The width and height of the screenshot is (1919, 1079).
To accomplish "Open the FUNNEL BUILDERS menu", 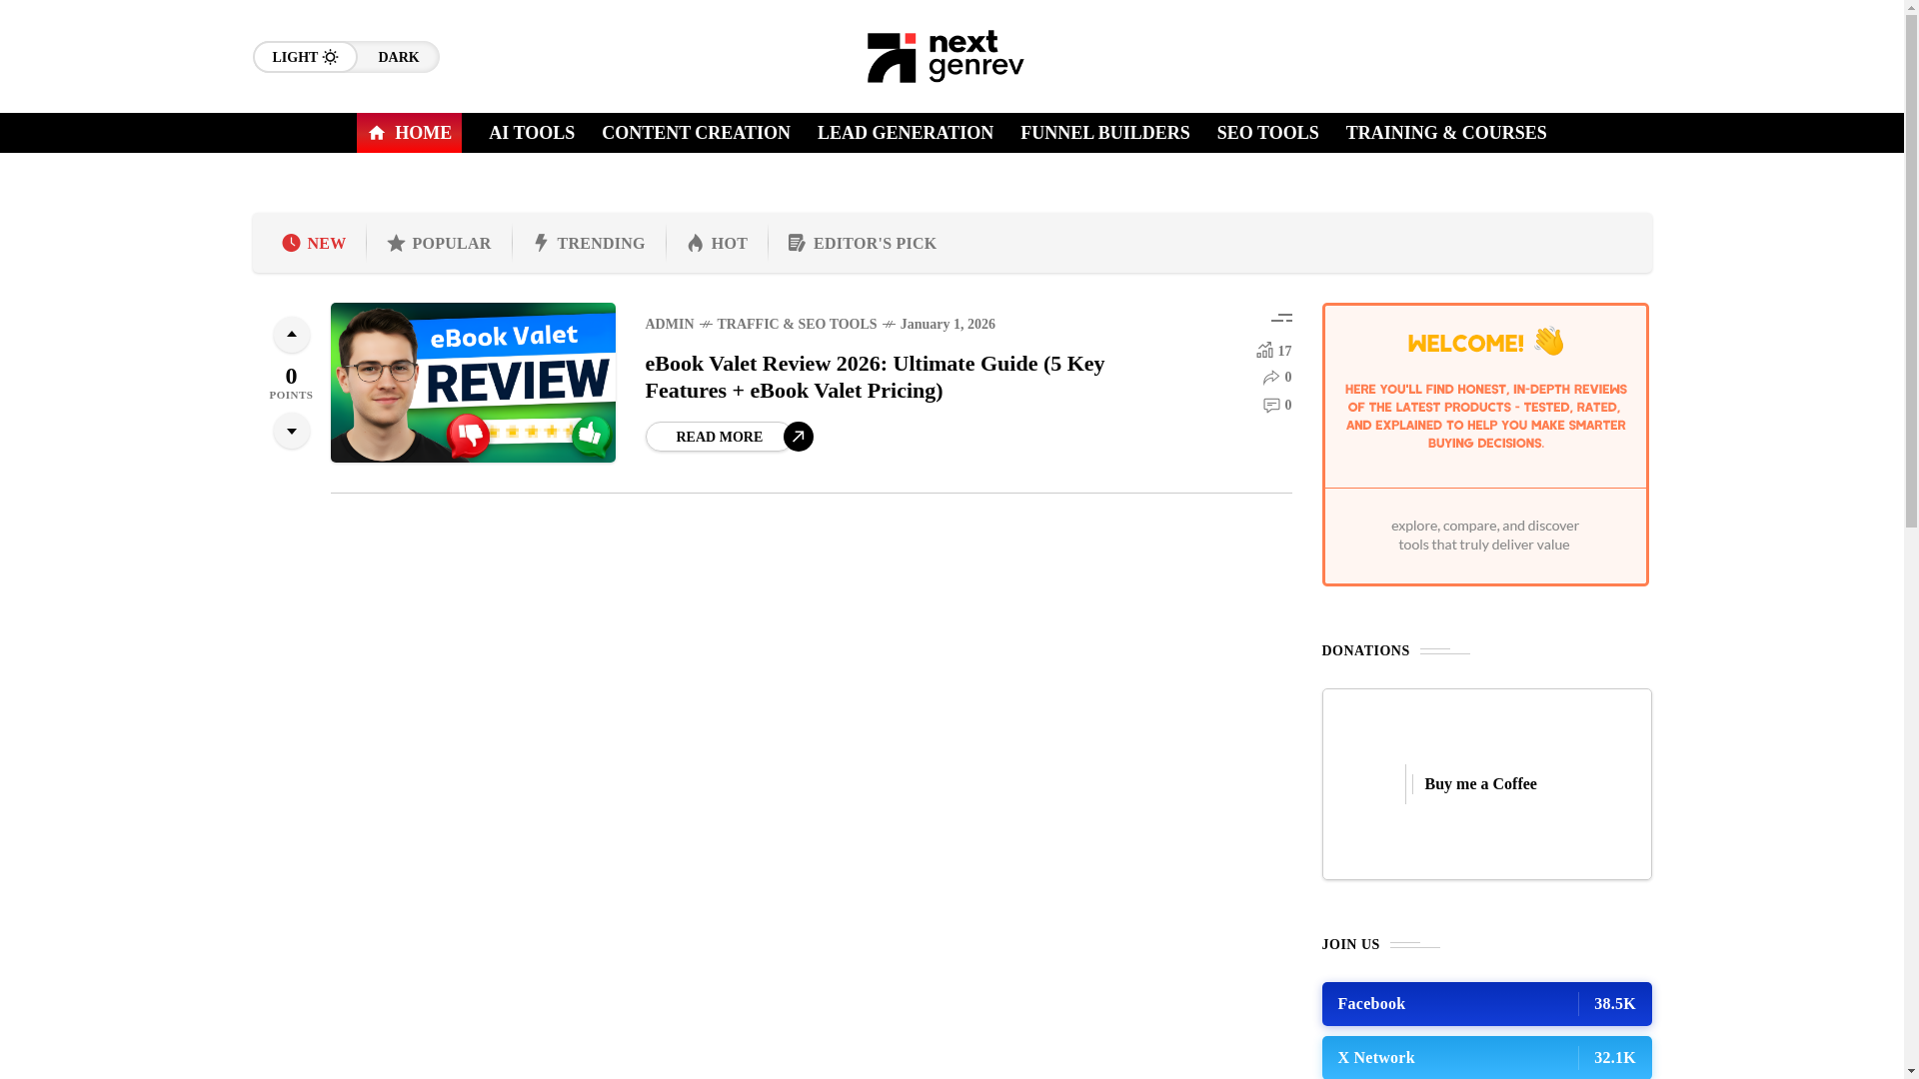I will tap(1104, 133).
